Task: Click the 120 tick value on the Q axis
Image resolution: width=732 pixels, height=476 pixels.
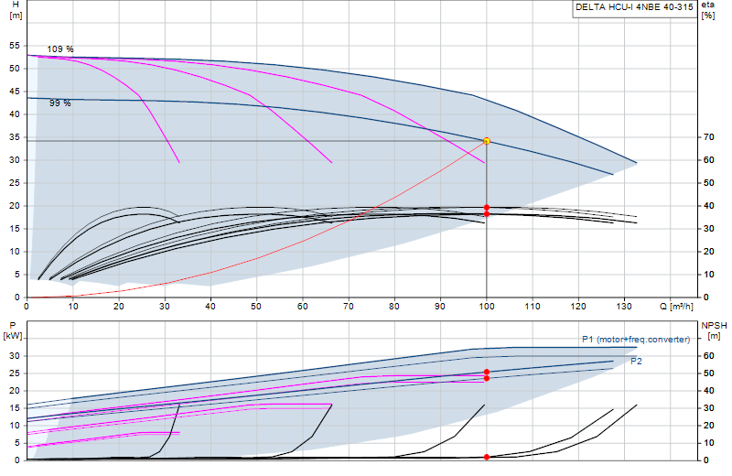Action: [578, 307]
